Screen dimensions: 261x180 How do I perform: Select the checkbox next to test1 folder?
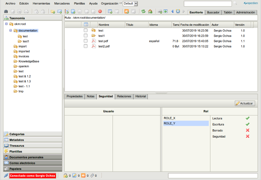coord(85,36)
